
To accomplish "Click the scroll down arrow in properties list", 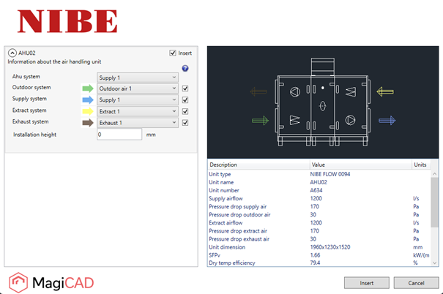I will (434, 263).
